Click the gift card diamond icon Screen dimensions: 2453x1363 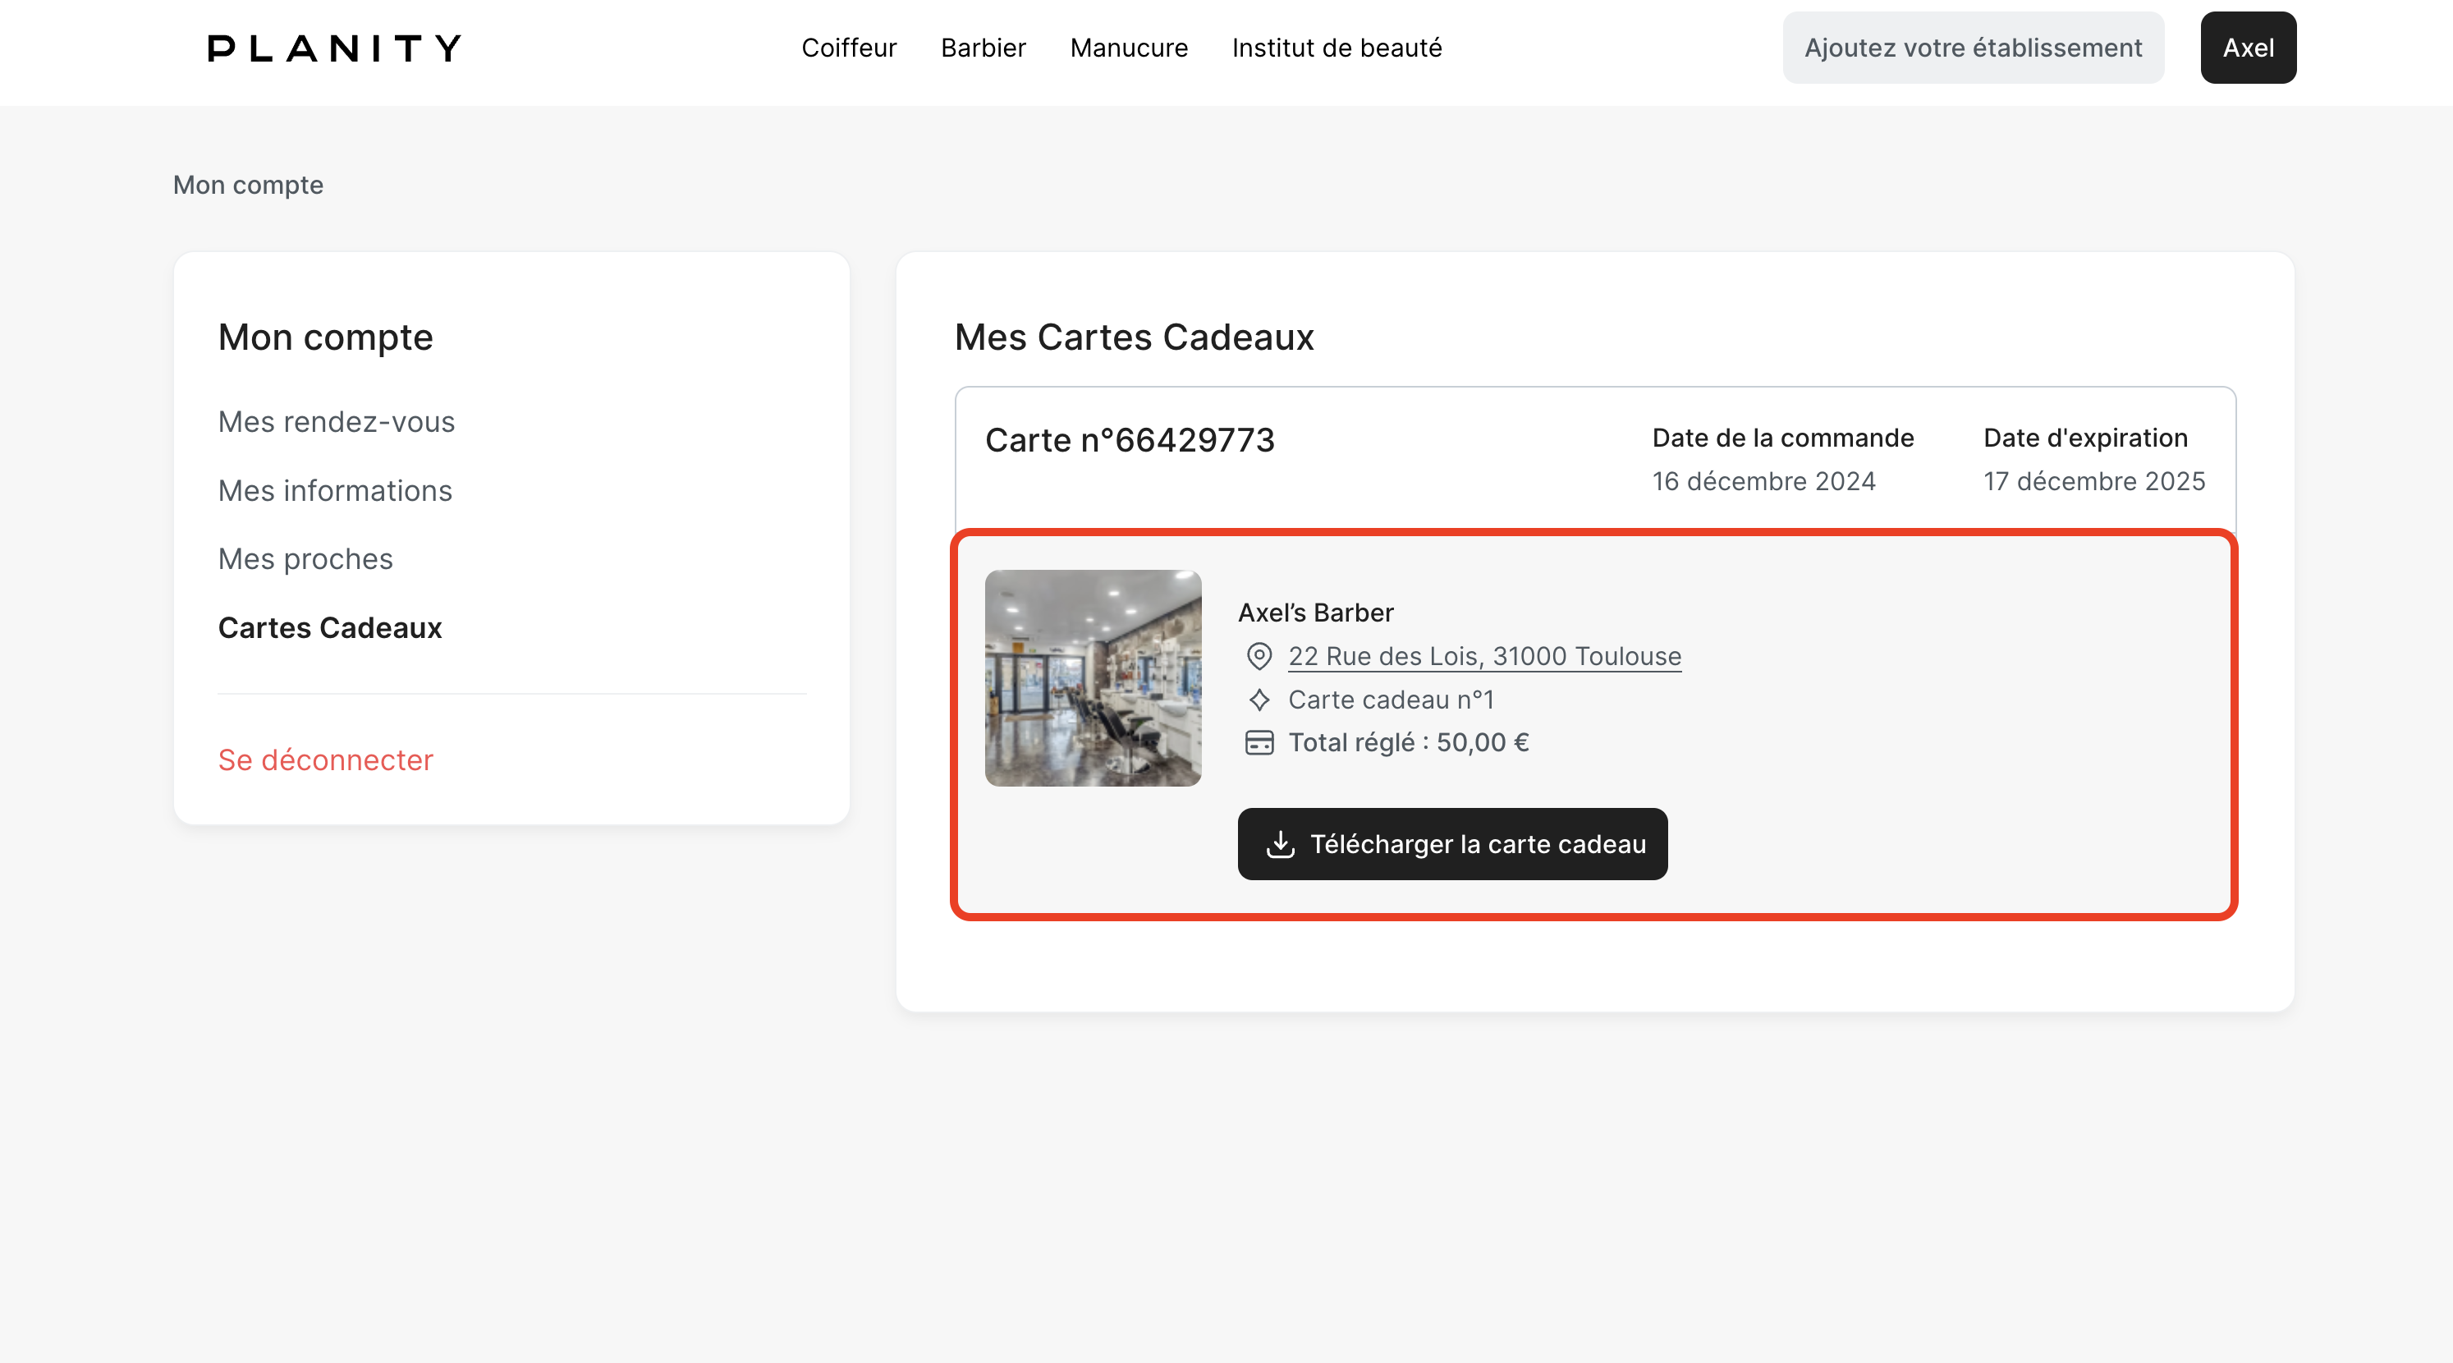pos(1259,700)
